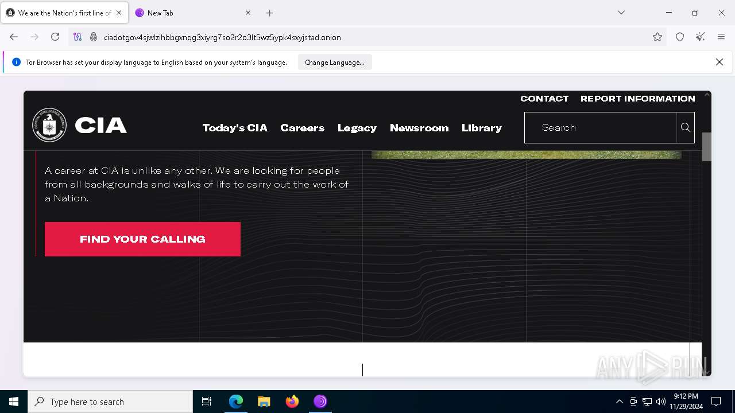Click the New Identity broom icon
735x413 pixels.
coord(701,37)
